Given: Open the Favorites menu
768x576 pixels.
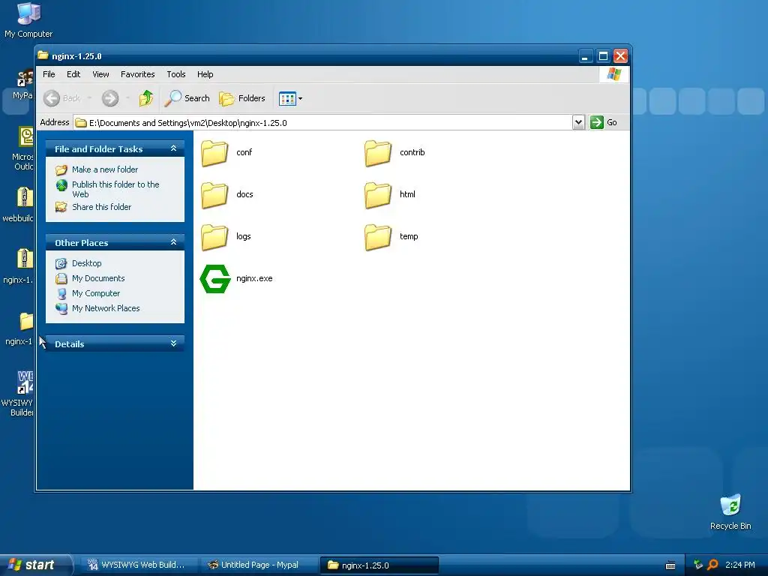Looking at the screenshot, I should coord(138,74).
